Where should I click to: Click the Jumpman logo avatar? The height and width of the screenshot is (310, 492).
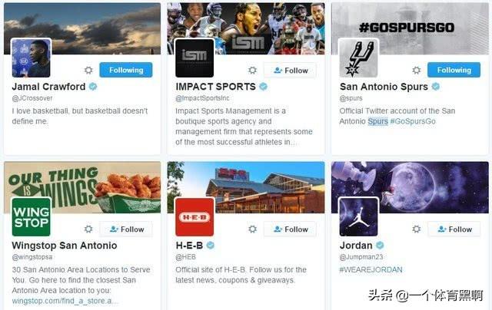pos(359,216)
